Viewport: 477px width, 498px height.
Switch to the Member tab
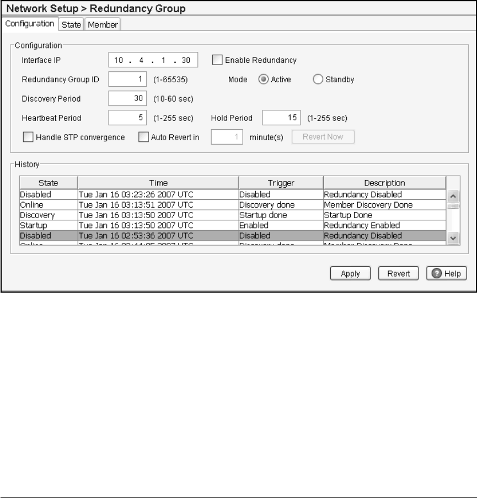pyautogui.click(x=103, y=24)
